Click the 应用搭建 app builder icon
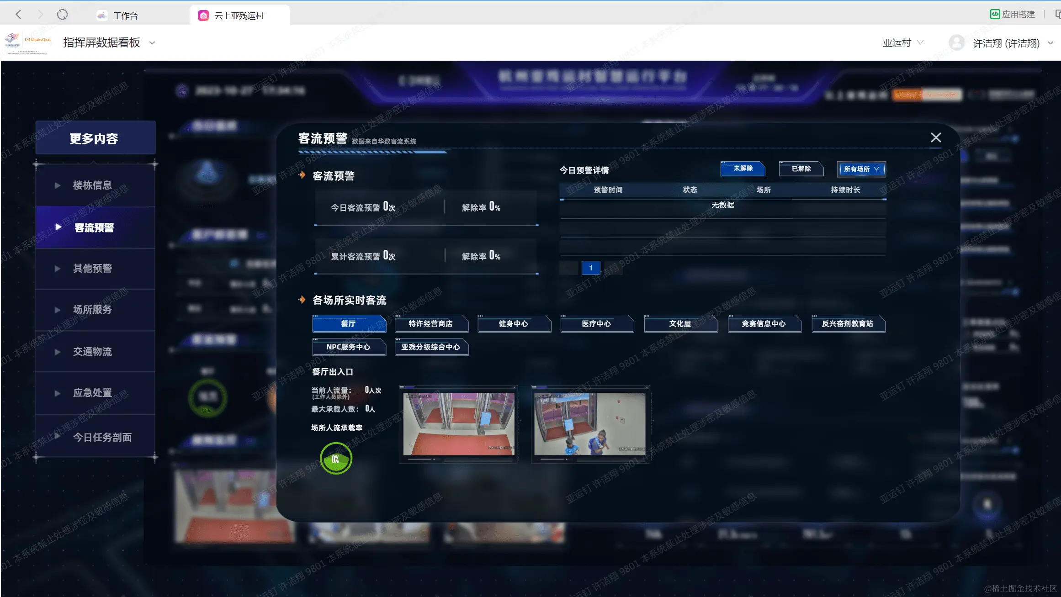The image size is (1061, 597). pos(995,15)
